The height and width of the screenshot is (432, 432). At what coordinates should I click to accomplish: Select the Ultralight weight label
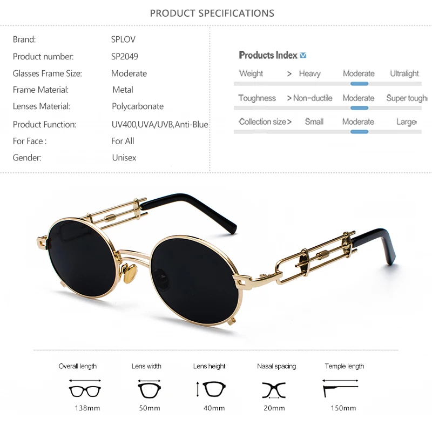point(404,73)
